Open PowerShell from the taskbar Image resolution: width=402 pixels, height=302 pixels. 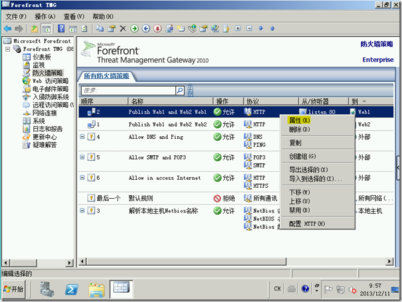click(71, 290)
